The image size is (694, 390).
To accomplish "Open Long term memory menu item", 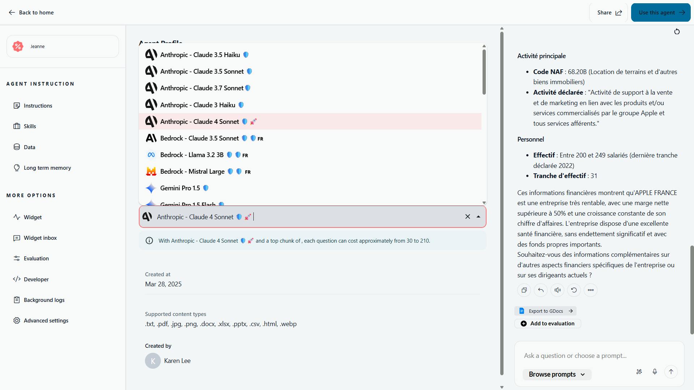I will tap(47, 168).
